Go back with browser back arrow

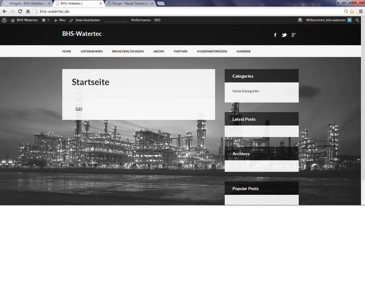tap(4, 11)
